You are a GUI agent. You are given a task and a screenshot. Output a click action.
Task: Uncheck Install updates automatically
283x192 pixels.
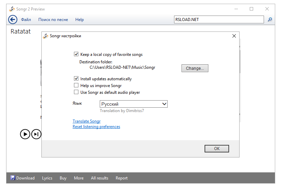(76, 79)
